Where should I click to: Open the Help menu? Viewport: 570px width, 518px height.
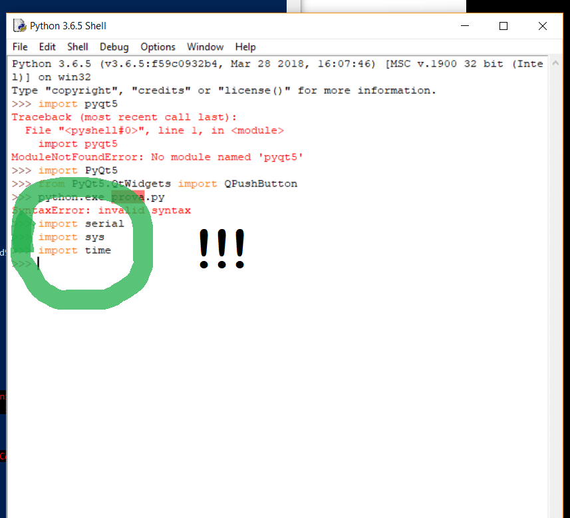[245, 47]
